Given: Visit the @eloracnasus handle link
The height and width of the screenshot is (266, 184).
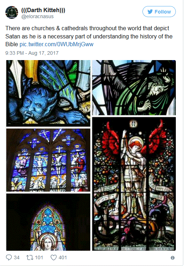Looking at the screenshot, I should pyautogui.click(x=37, y=16).
